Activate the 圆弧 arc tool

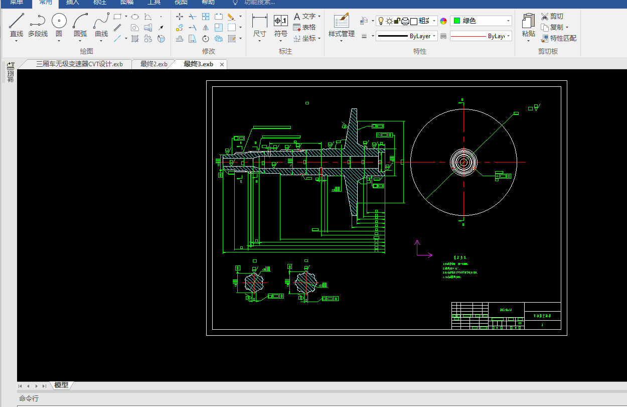[x=80, y=24]
